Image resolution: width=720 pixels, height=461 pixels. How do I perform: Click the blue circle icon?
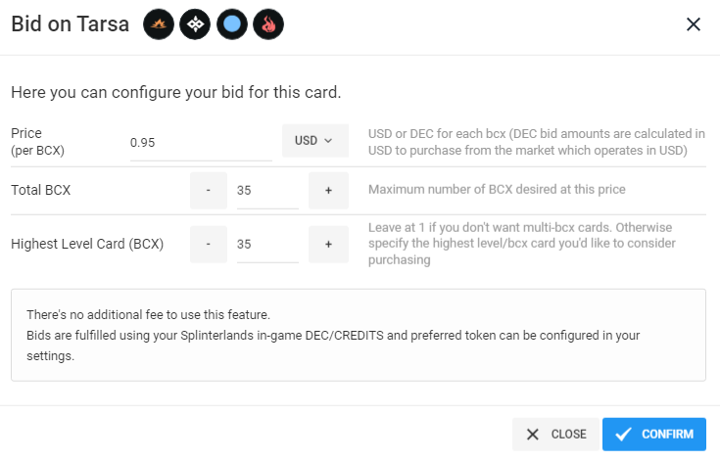coord(232,24)
